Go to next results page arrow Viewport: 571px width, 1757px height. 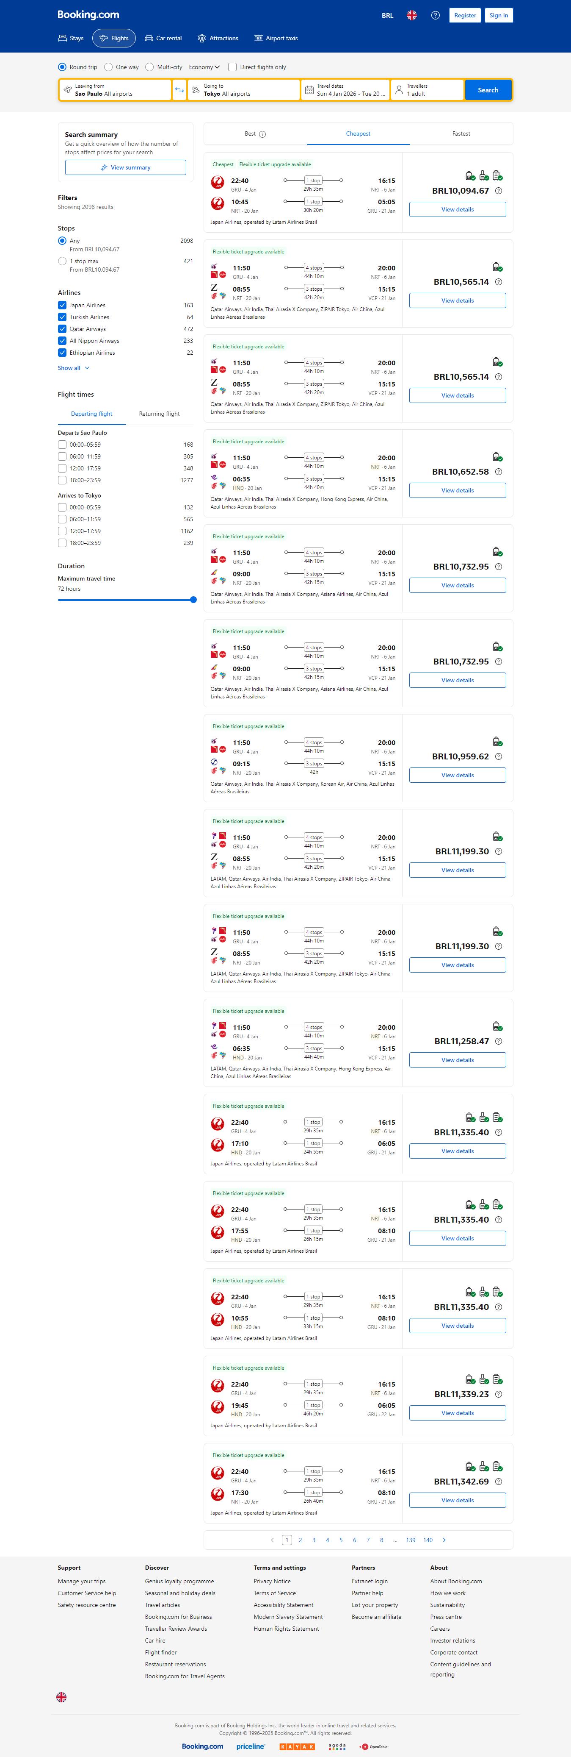[x=444, y=1540]
